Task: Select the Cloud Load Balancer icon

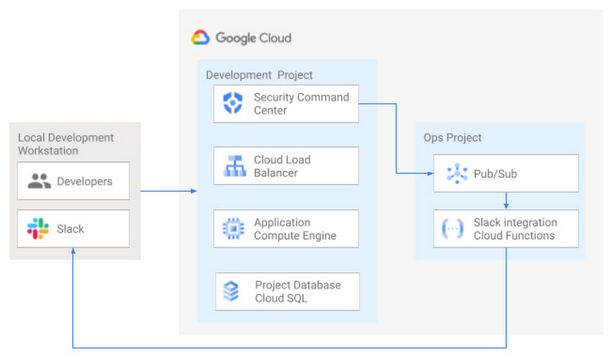Action: click(235, 166)
